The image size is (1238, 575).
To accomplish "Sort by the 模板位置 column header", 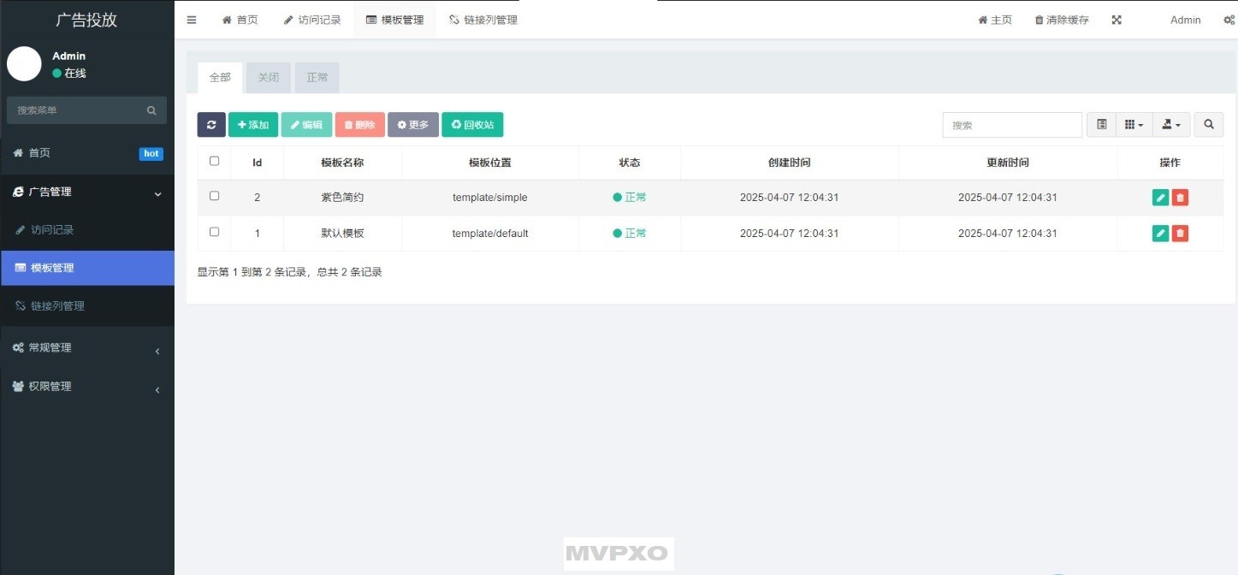I will (x=490, y=163).
